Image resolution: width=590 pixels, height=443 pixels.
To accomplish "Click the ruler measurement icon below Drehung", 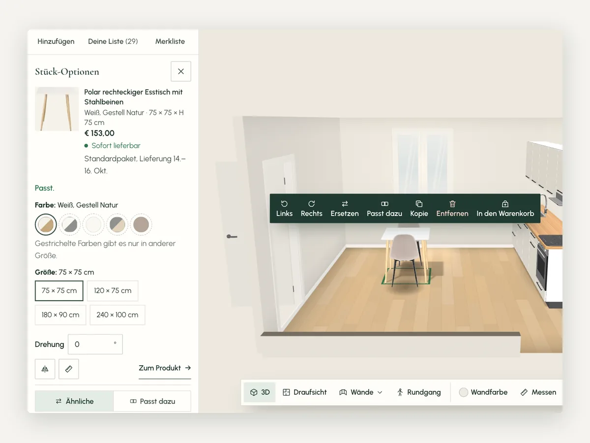I will tap(68, 369).
